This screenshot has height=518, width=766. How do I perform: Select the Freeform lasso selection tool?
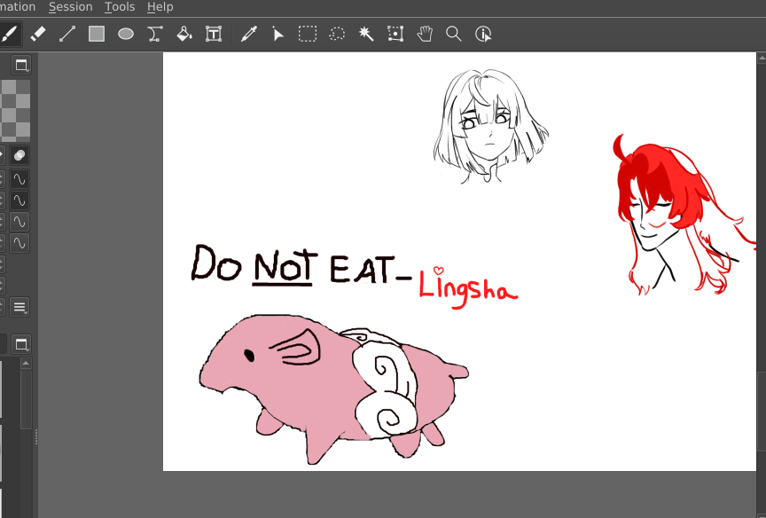coord(337,35)
